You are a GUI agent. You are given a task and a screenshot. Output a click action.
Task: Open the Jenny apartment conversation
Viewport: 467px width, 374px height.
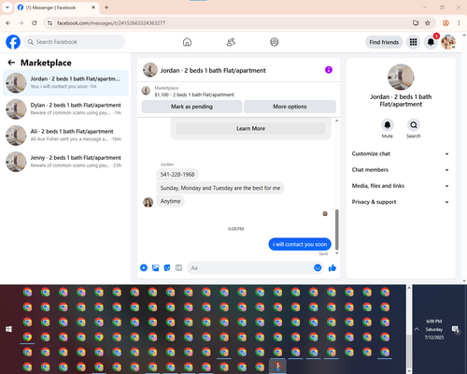(x=65, y=162)
